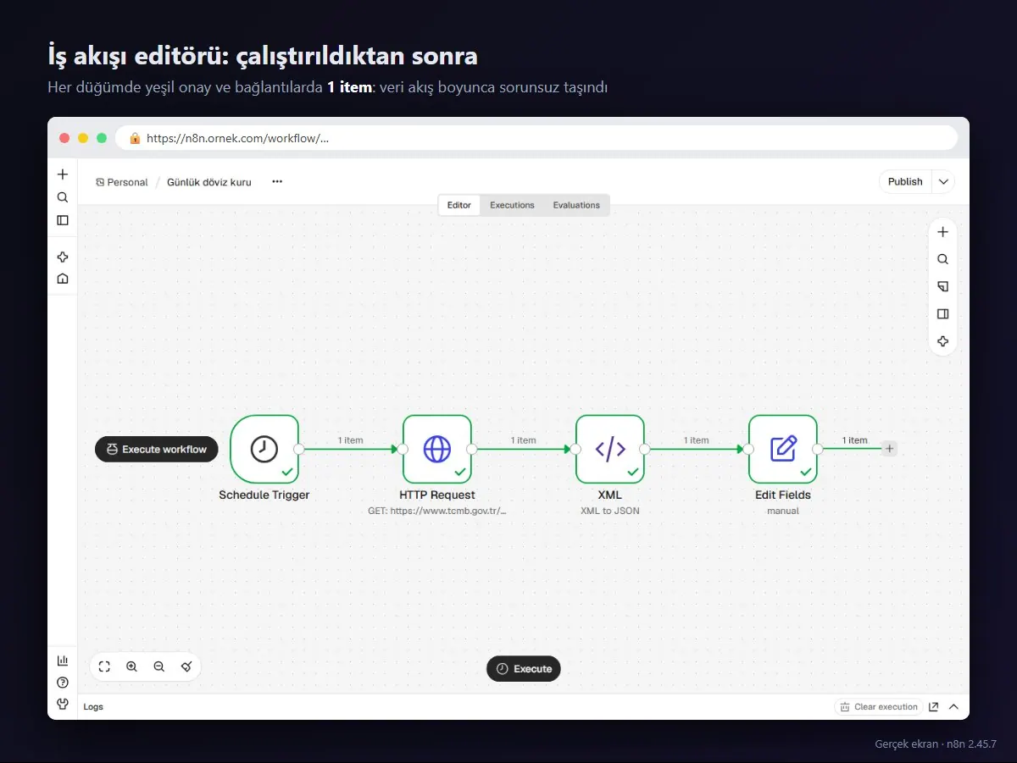This screenshot has height=763, width=1017.
Task: Add node after Edit Fields output
Action: [x=889, y=449]
